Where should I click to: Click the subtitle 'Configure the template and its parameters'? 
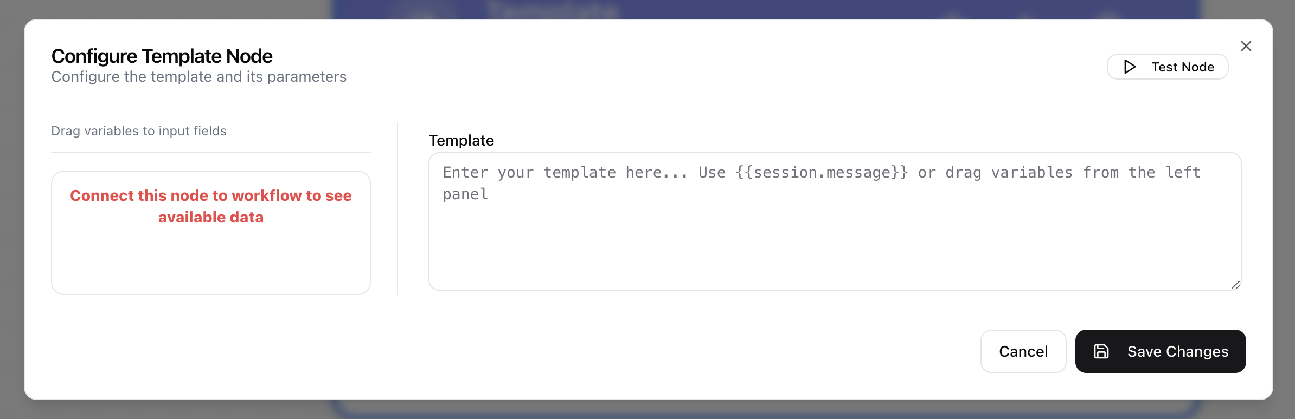pos(198,77)
